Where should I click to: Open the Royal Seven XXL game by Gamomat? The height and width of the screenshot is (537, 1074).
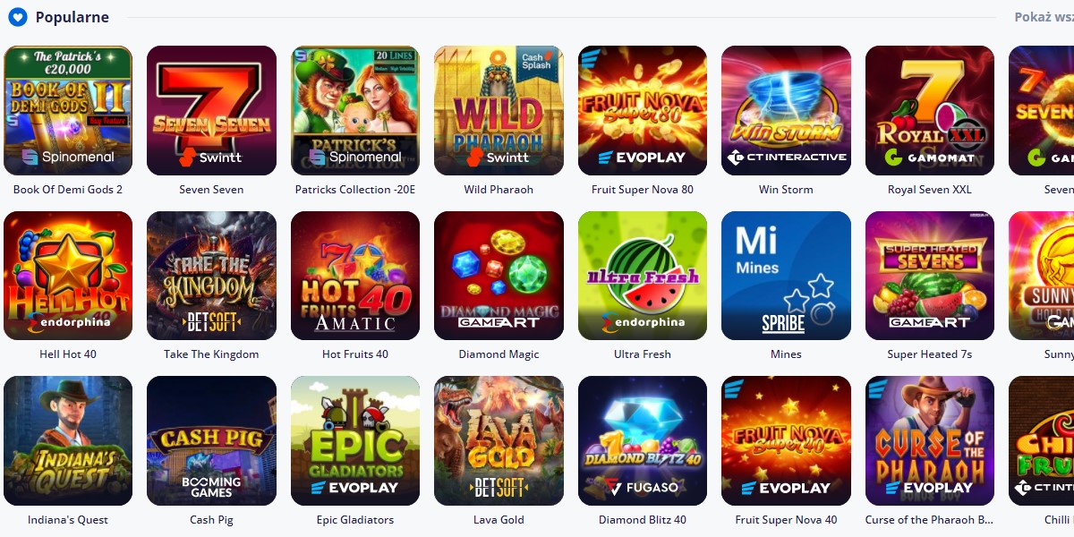[930, 110]
